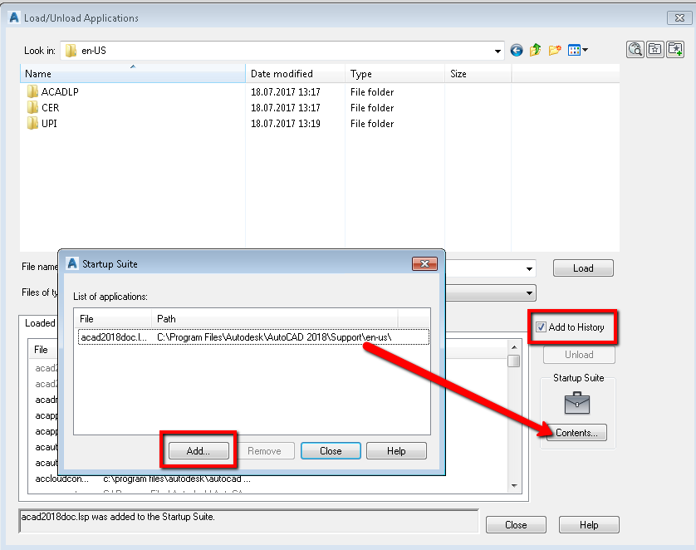Image resolution: width=696 pixels, height=550 pixels.
Task: Open the Locate file toolbar icon
Action: (x=655, y=49)
